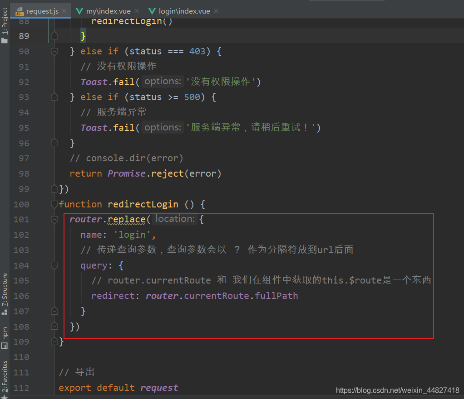Toggle the fold marker at line 96
This screenshot has width=464, height=399.
54,143
